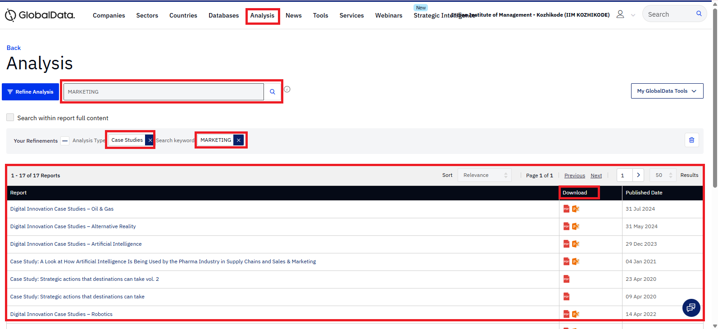Download PDF for Strategic actions vol. 2

pyautogui.click(x=566, y=279)
